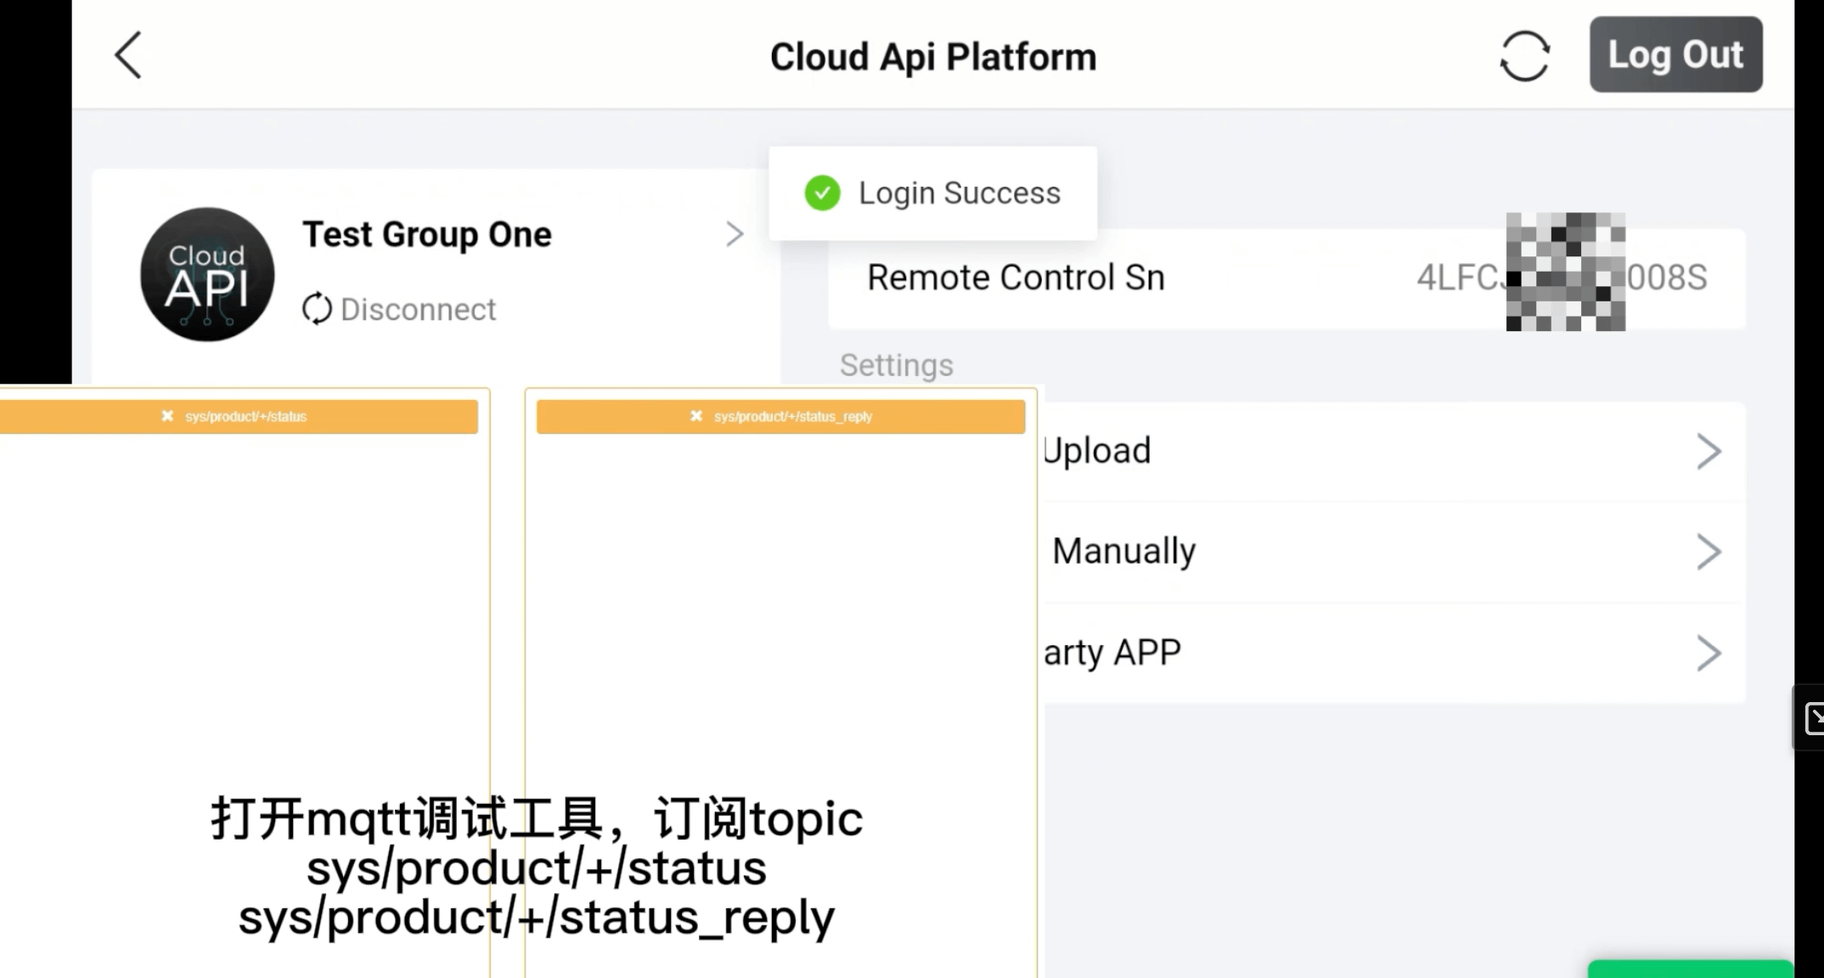
Task: Expand the third-party APP row chevron
Action: (1708, 653)
